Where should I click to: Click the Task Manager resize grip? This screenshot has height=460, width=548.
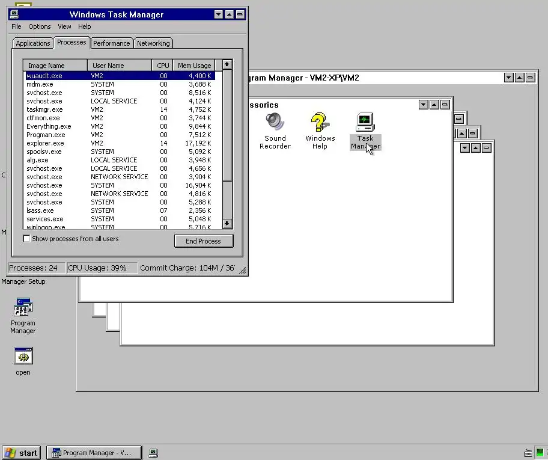(243, 270)
